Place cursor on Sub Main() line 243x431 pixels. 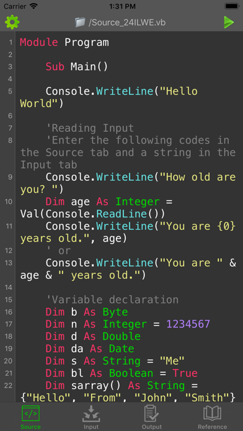pos(77,67)
